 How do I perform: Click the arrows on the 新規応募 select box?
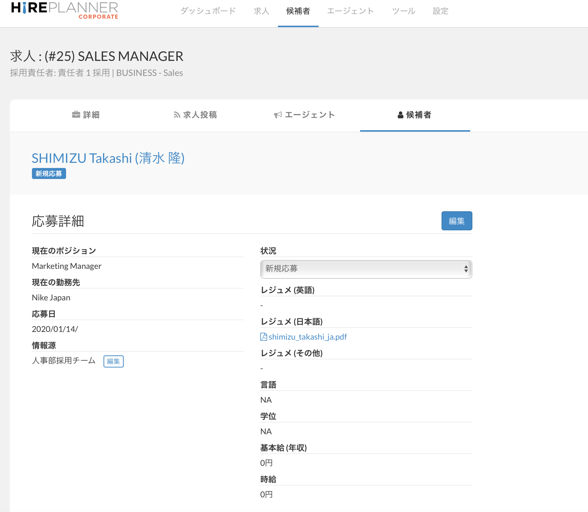466,269
